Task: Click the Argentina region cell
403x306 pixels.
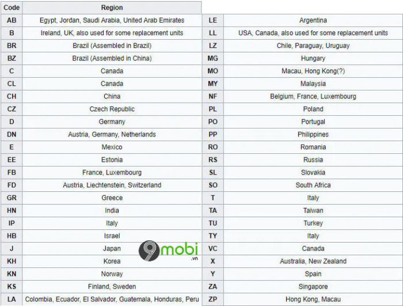Action: click(x=313, y=20)
